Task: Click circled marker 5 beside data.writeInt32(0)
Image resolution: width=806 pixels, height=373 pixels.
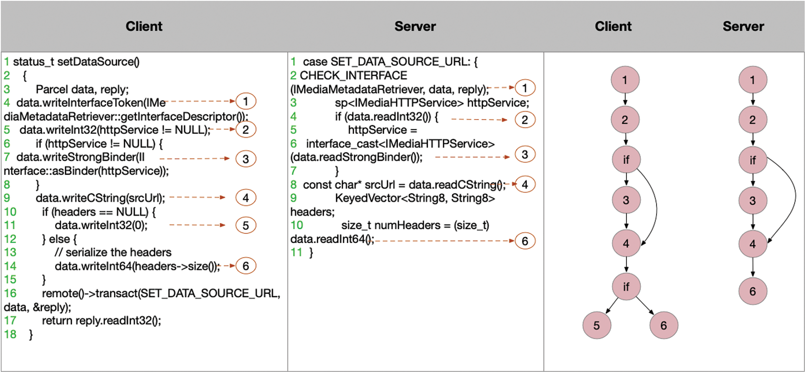Action: (246, 226)
